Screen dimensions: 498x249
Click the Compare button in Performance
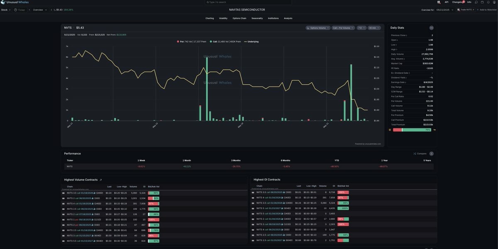[x=420, y=154]
